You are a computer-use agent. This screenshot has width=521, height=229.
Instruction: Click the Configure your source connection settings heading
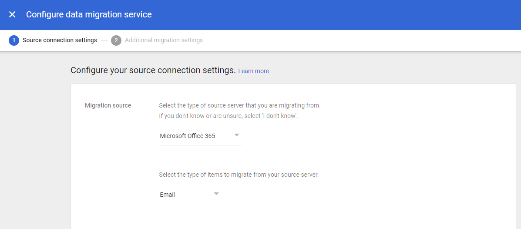click(x=153, y=71)
